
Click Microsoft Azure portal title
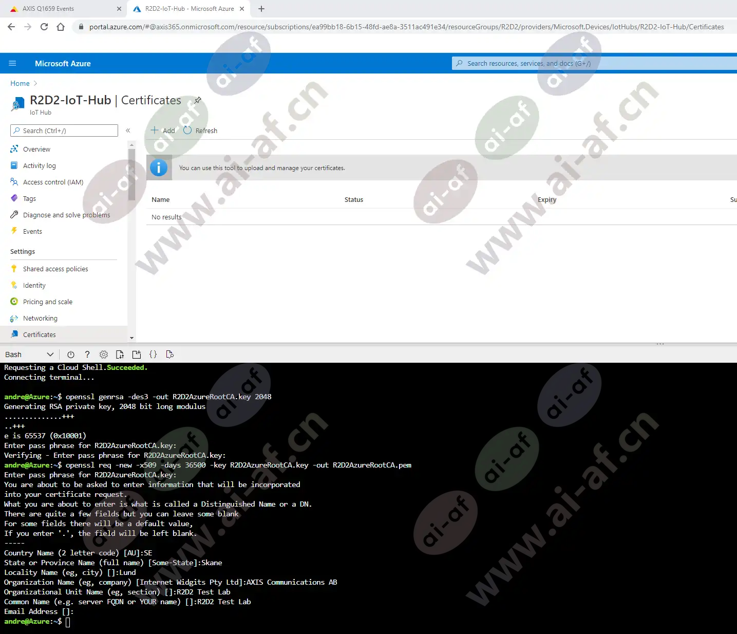pos(63,64)
